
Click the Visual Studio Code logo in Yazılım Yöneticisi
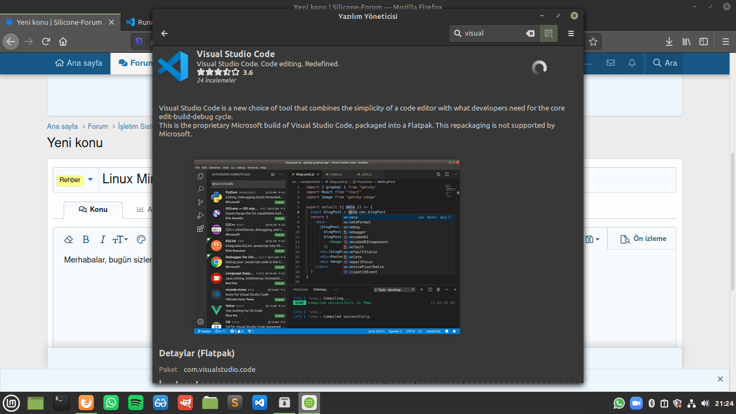point(173,66)
